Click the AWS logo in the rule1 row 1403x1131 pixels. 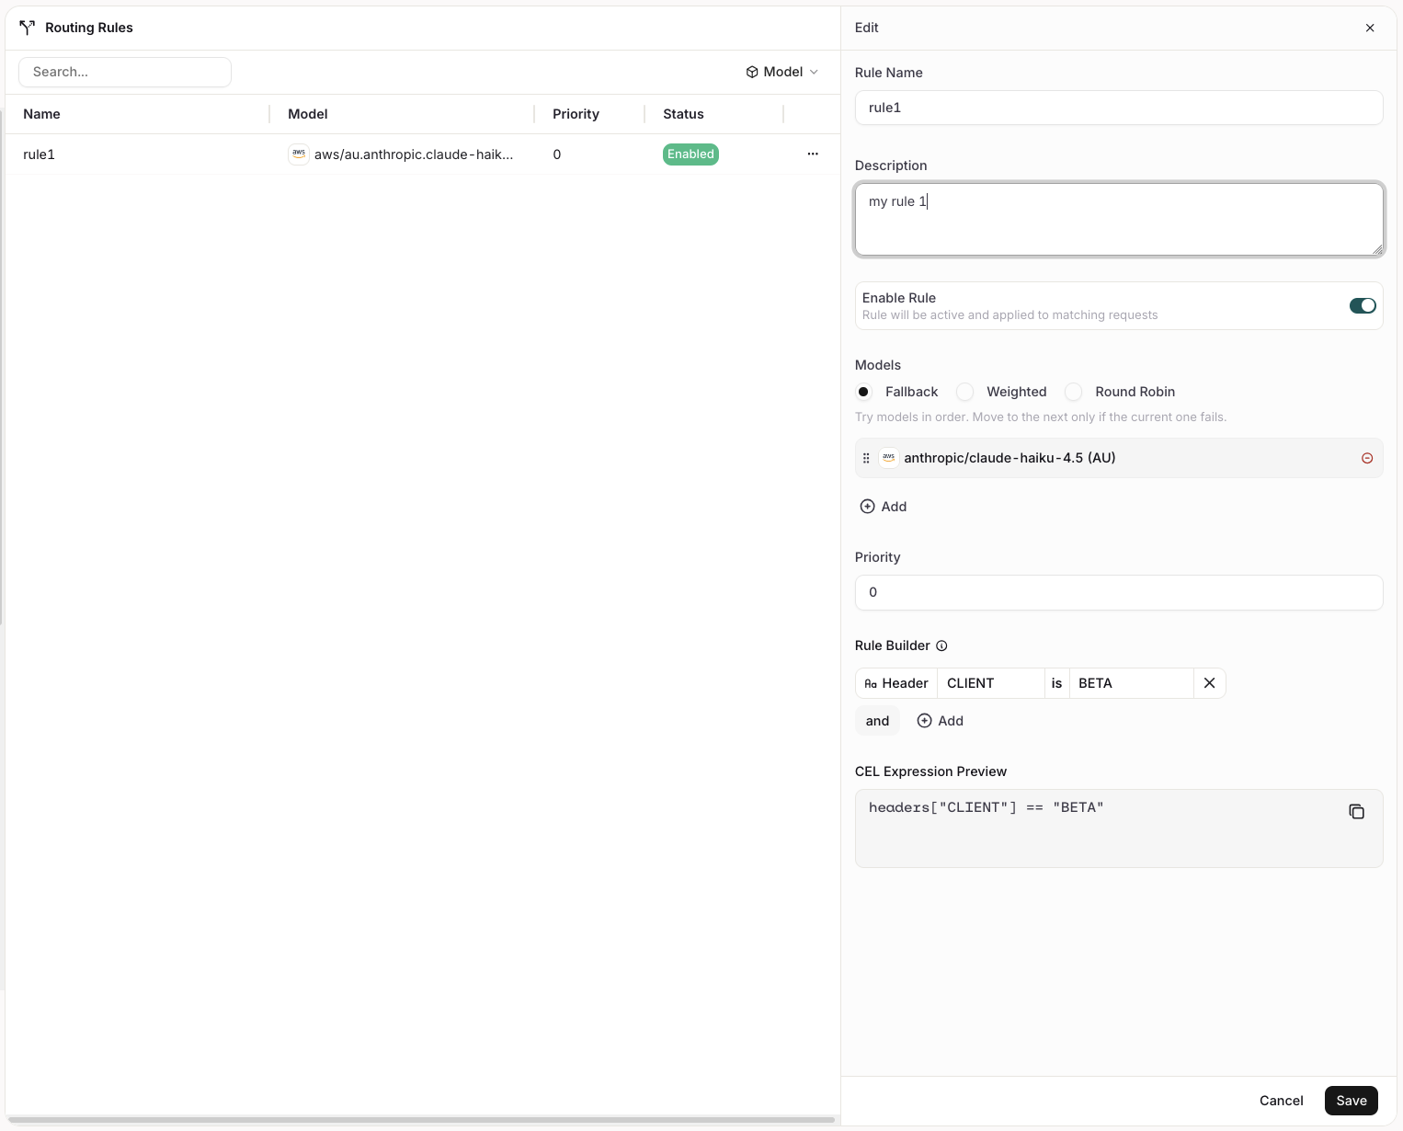299,154
